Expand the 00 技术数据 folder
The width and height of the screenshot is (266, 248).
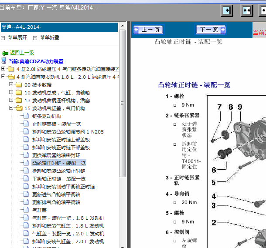[x=11, y=84]
